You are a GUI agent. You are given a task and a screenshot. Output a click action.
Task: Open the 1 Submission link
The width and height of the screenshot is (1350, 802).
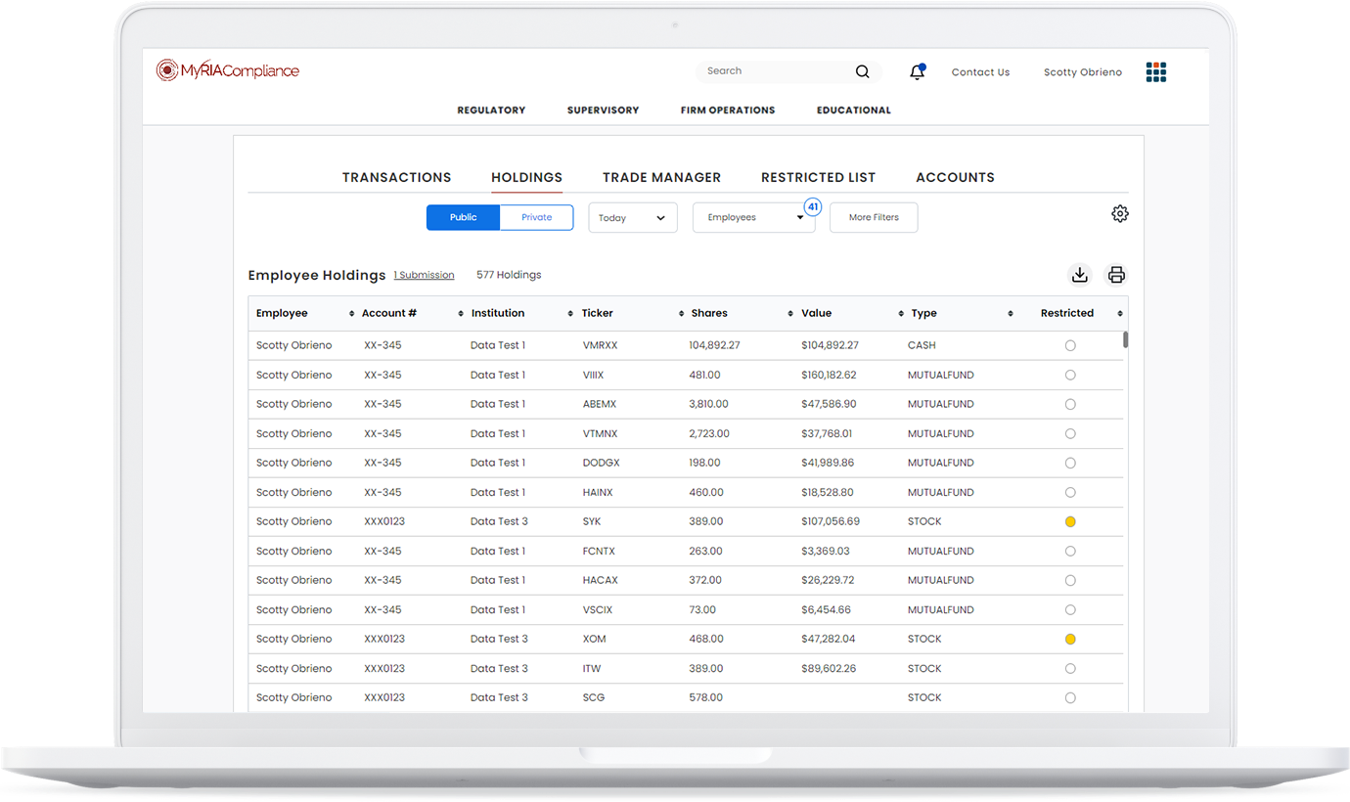(x=424, y=275)
